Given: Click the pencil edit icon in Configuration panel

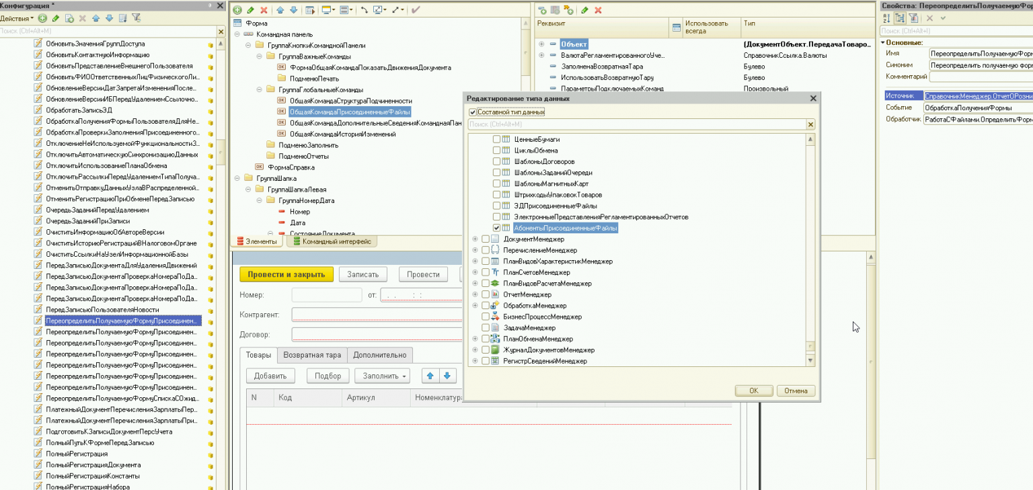Looking at the screenshot, I should (56, 18).
